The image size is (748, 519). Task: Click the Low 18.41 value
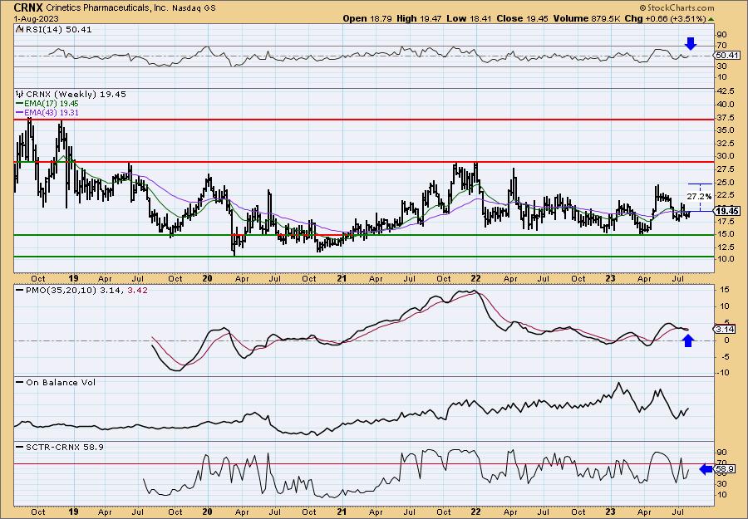[x=469, y=18]
